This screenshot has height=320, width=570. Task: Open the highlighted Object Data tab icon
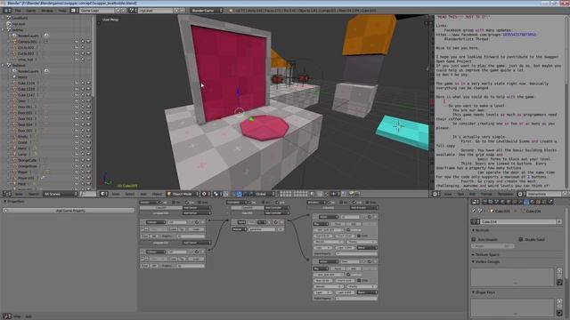pos(525,202)
